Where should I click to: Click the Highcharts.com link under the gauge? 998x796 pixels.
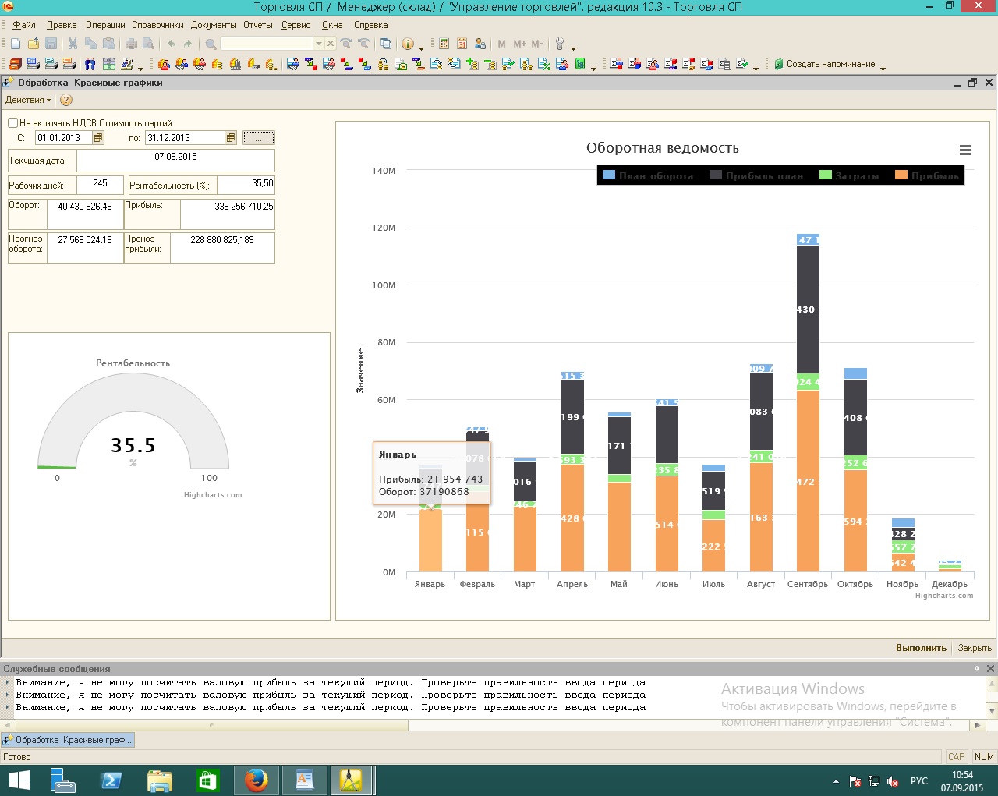tap(213, 495)
